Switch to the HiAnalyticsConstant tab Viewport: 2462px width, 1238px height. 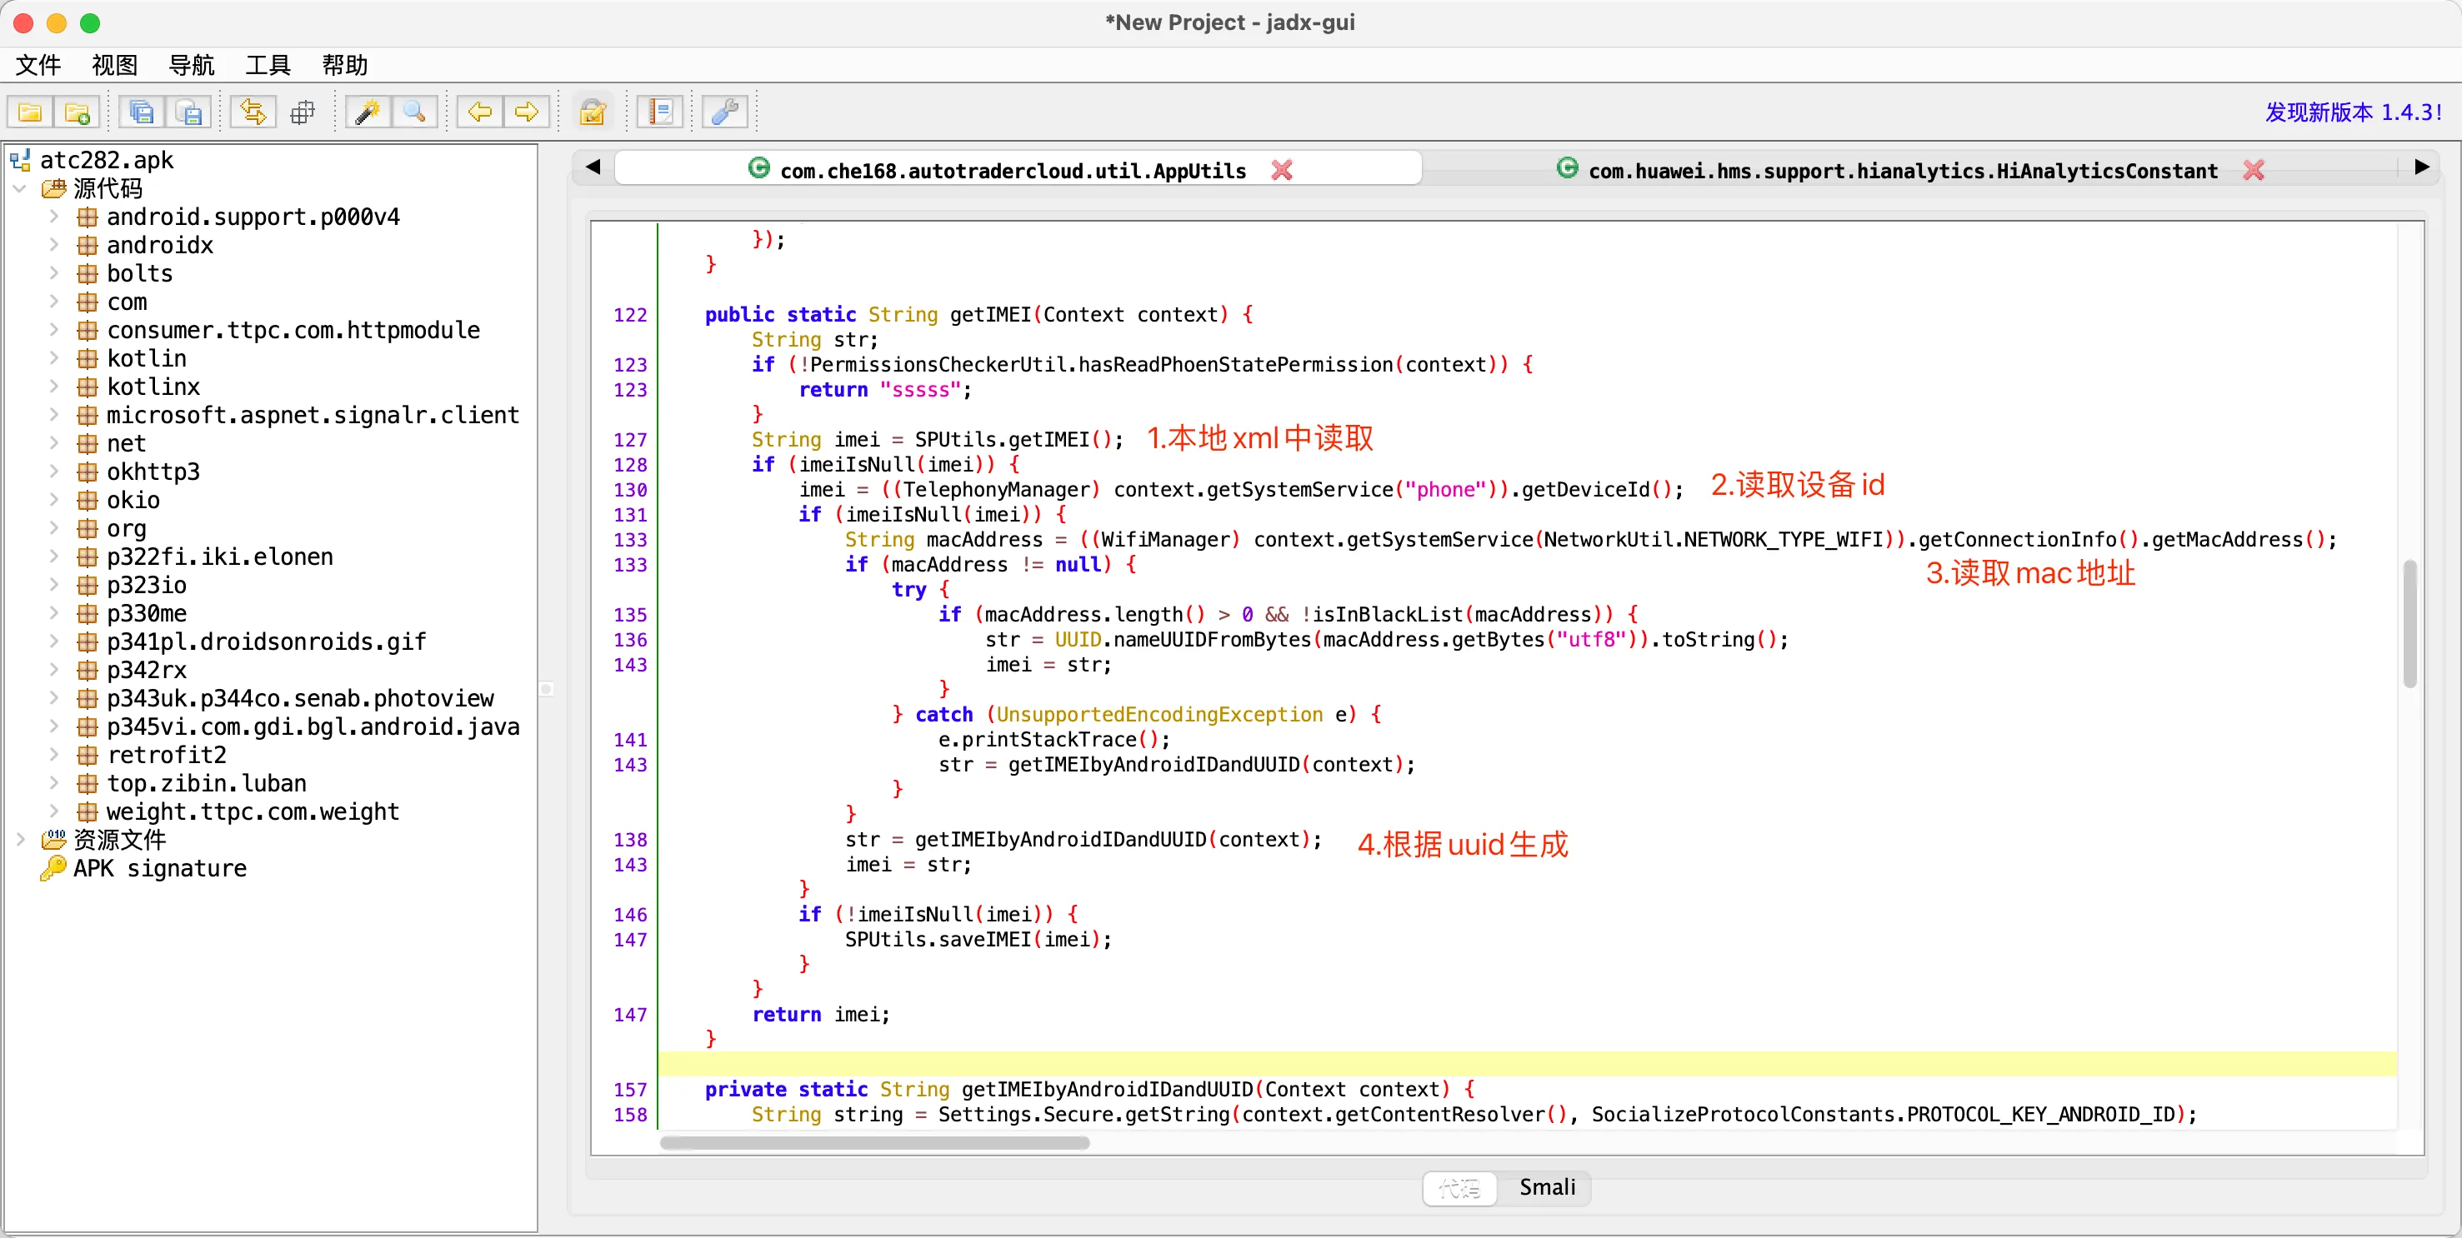point(1902,171)
